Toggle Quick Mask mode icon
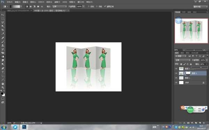Screen dimensions: 209x130 pos(3,99)
